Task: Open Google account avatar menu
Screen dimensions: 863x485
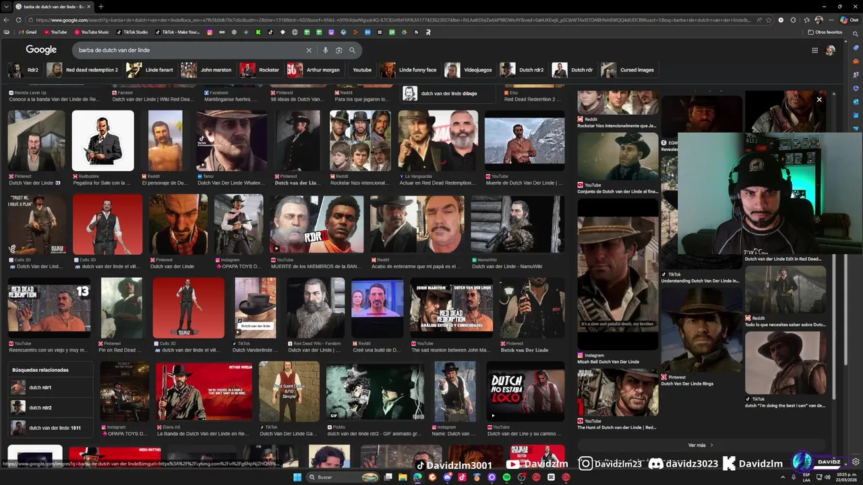Action: [830, 50]
